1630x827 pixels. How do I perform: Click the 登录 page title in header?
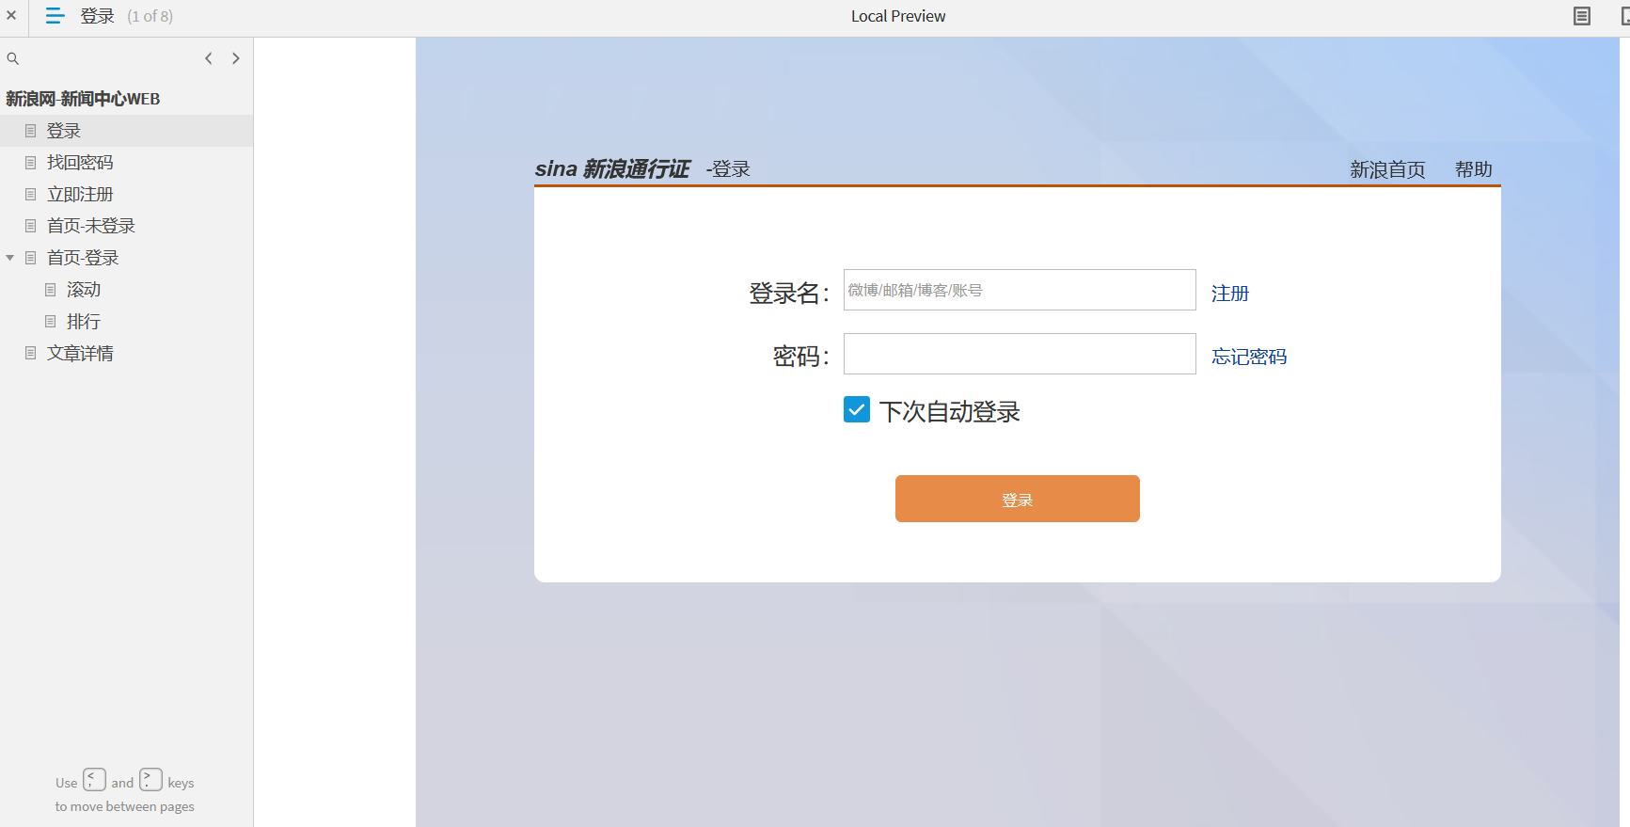pos(97,16)
